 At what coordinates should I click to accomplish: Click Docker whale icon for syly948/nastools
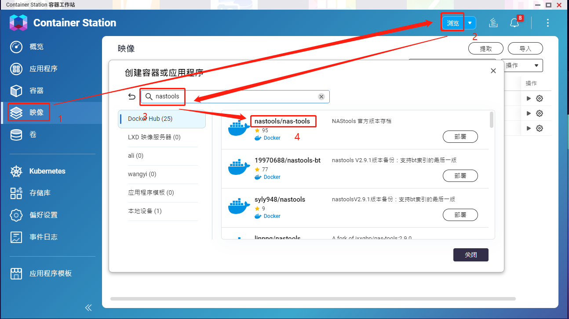(x=239, y=206)
